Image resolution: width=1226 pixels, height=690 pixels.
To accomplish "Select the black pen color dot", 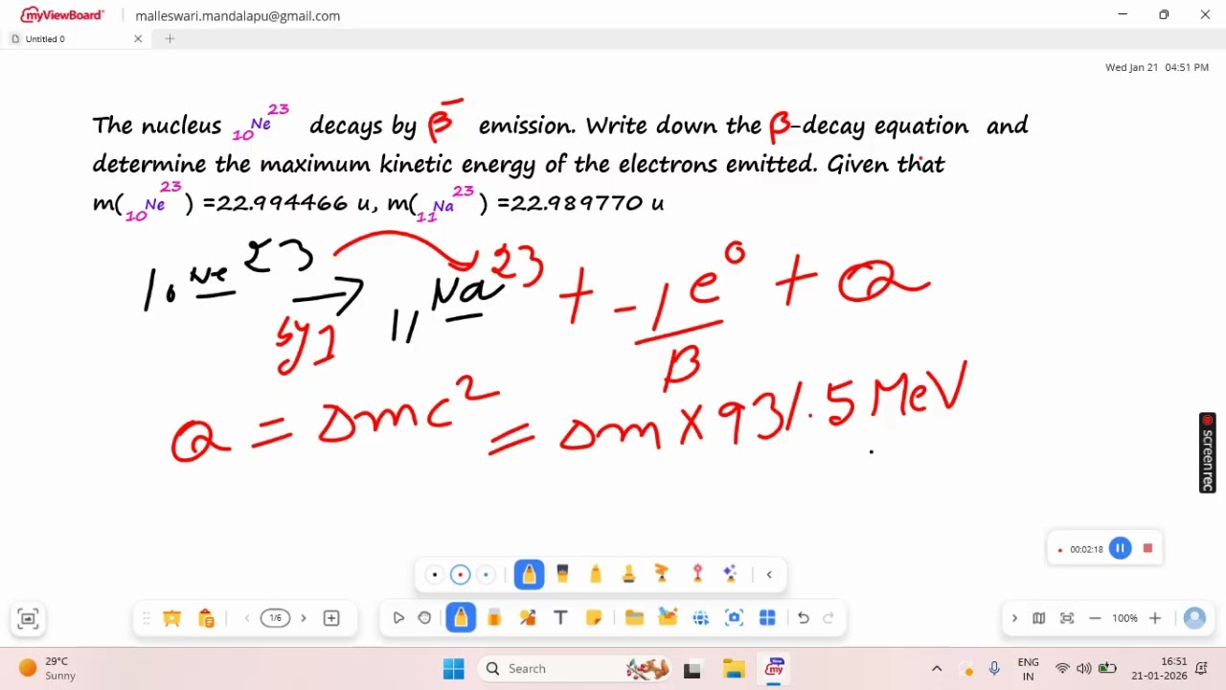I will (x=435, y=575).
